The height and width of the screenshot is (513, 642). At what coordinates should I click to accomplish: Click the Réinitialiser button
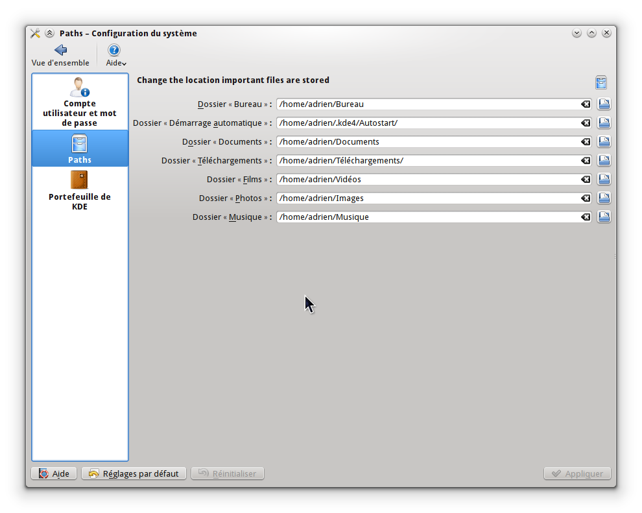click(227, 473)
